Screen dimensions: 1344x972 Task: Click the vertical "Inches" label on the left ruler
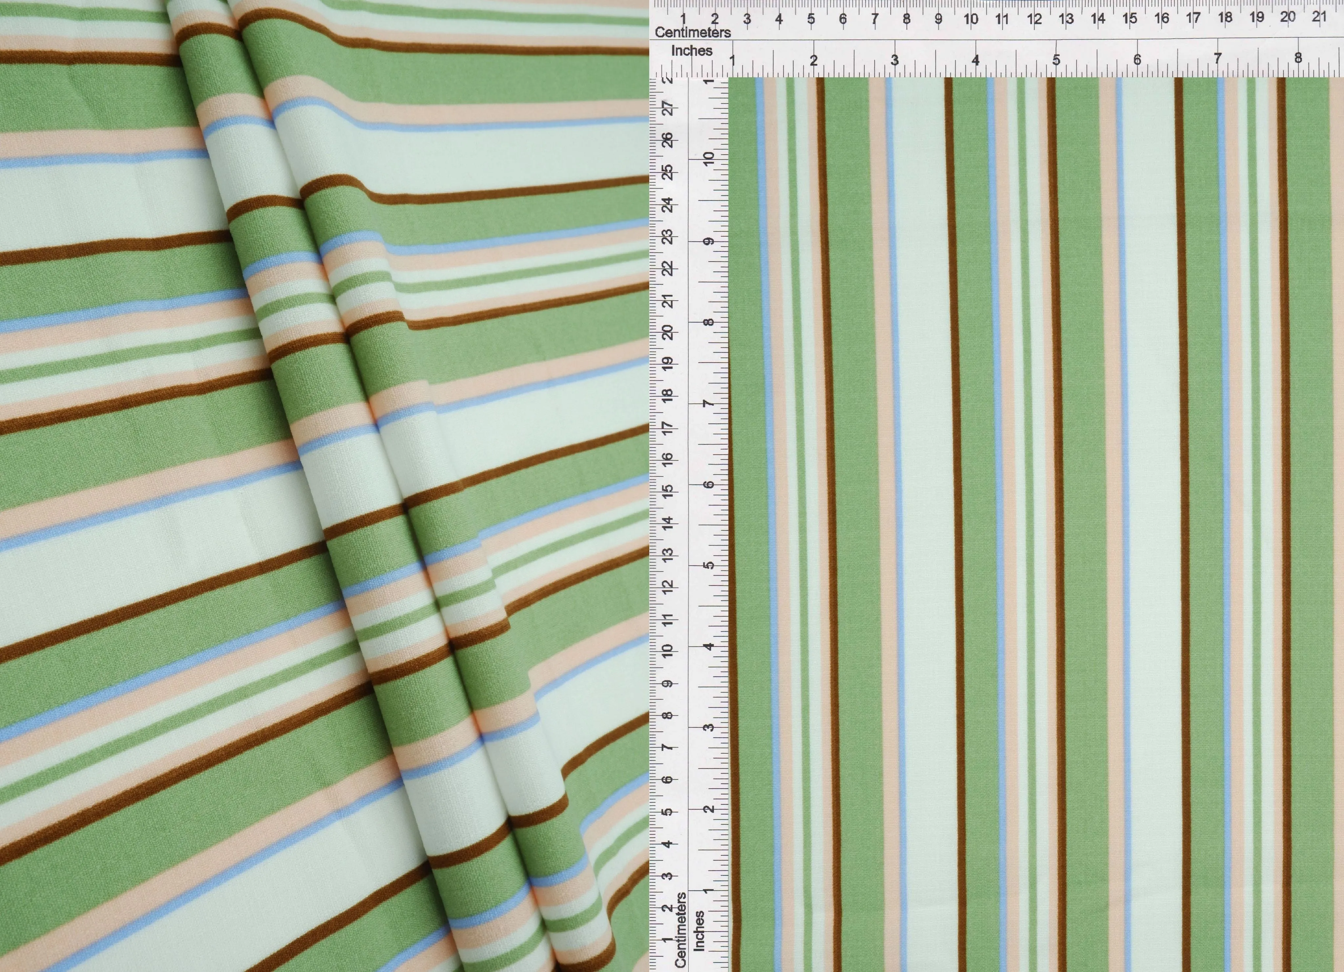(699, 931)
